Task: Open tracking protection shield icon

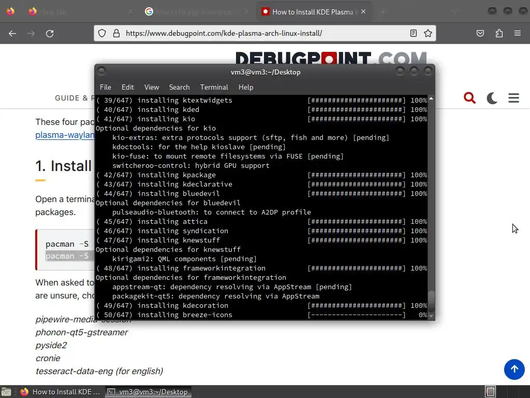Action: tap(102, 33)
